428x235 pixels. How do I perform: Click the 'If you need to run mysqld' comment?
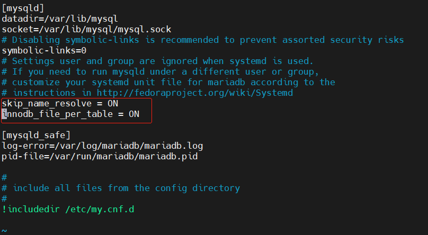coord(160,71)
